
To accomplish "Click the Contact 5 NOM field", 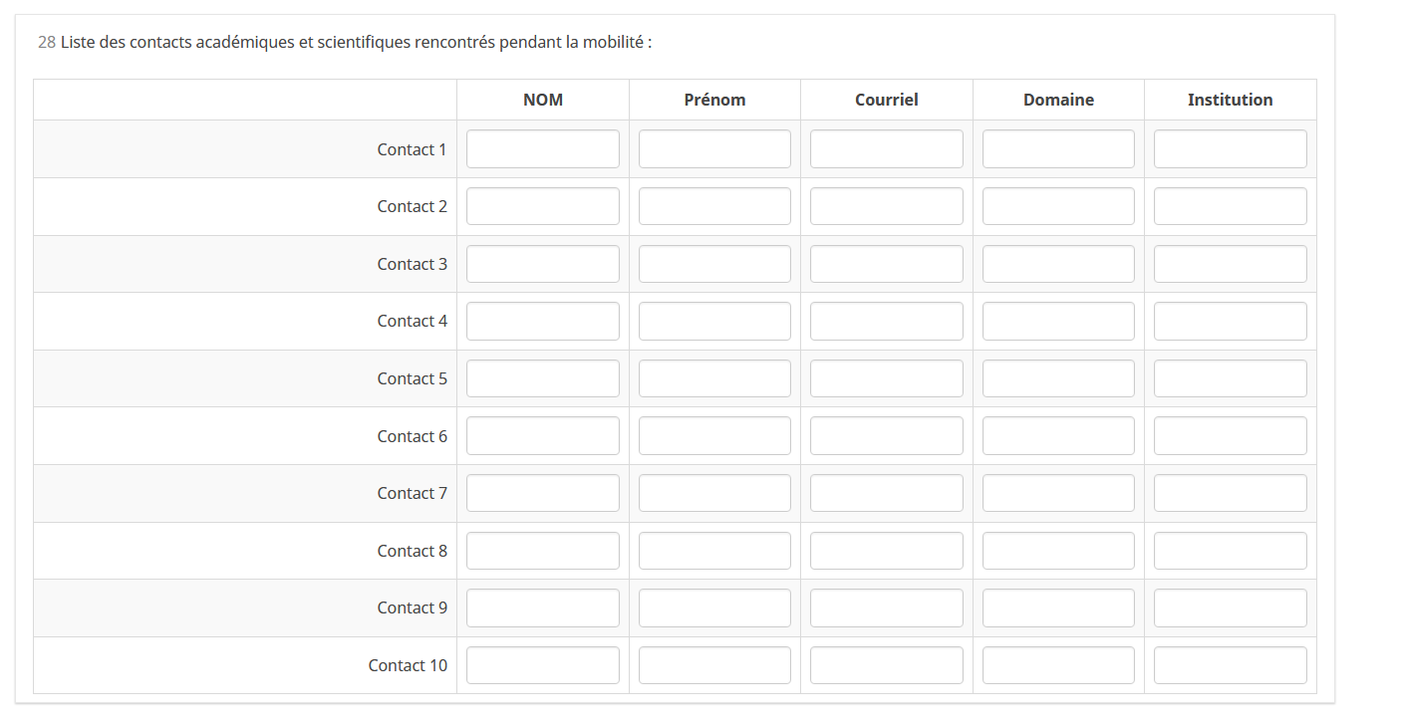I will pos(542,378).
